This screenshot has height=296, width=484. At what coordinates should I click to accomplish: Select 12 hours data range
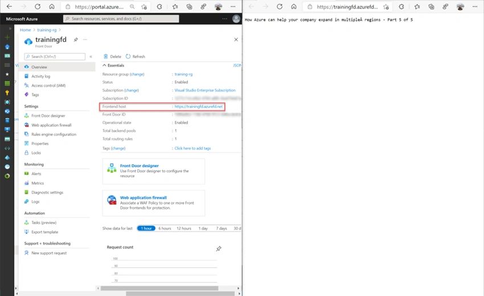coord(184,228)
